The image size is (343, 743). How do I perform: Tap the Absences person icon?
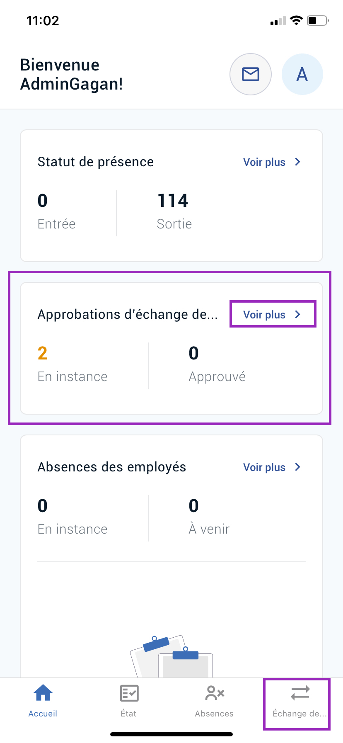(215, 693)
